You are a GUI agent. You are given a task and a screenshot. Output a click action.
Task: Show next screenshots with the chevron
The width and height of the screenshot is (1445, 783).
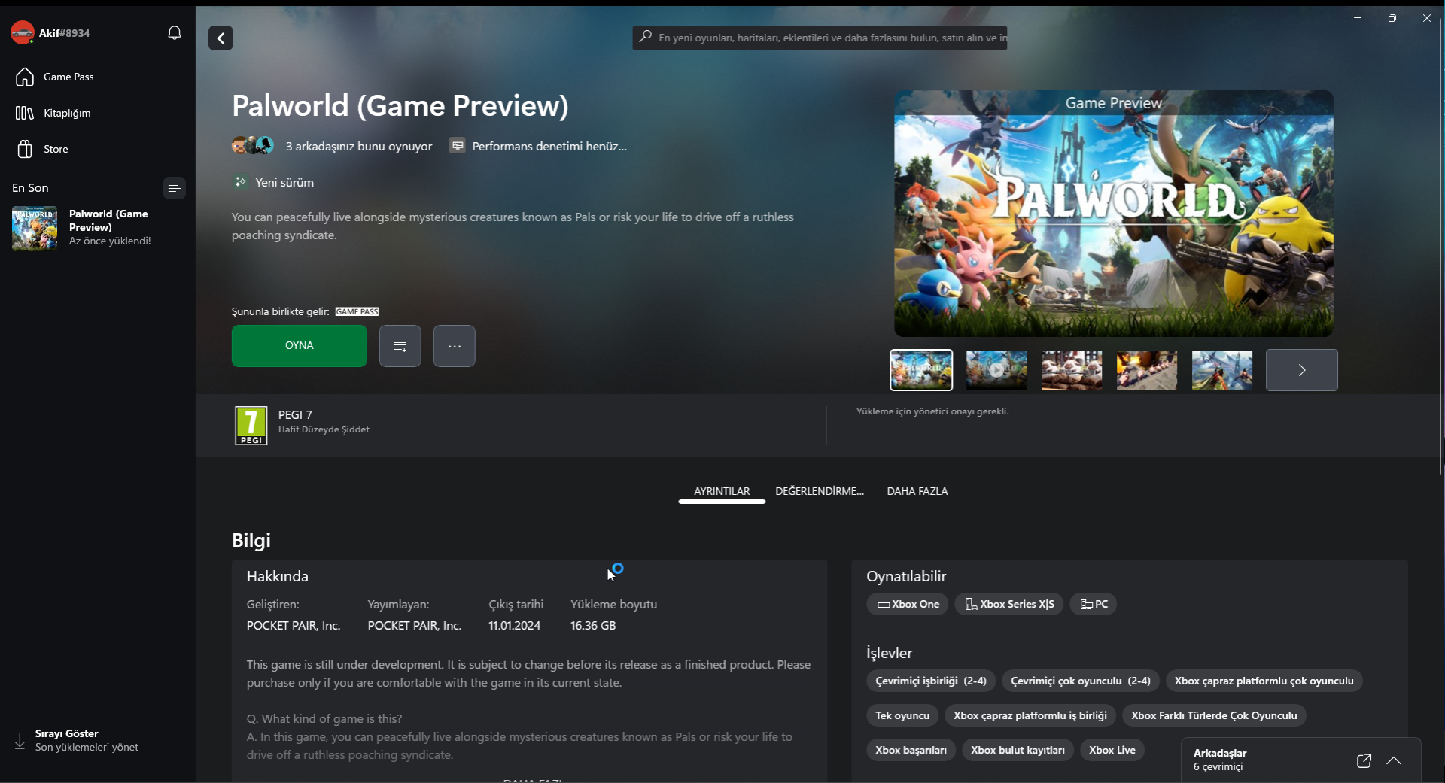(x=1302, y=370)
